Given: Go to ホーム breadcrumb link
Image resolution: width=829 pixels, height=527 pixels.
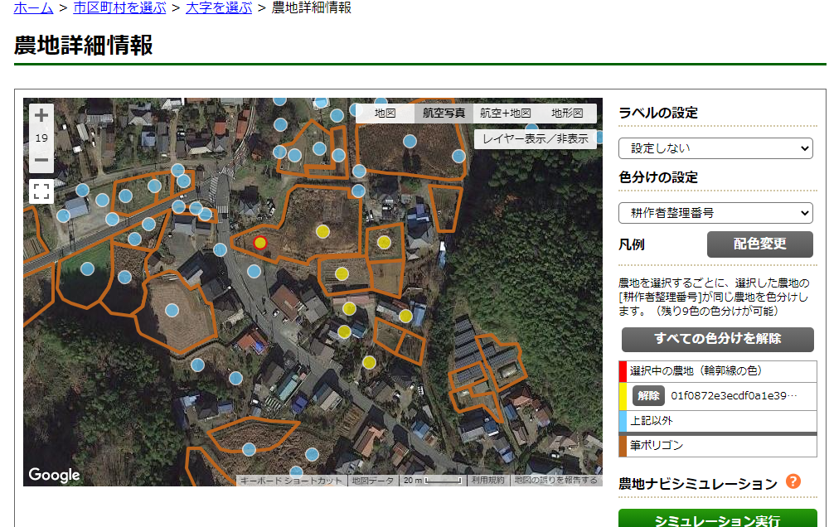Looking at the screenshot, I should point(33,8).
